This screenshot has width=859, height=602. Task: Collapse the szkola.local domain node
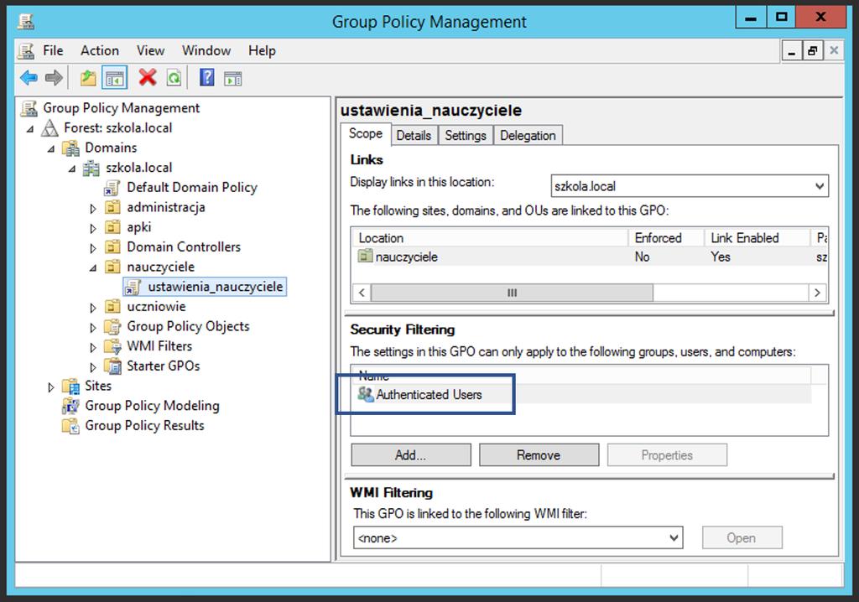tap(72, 169)
